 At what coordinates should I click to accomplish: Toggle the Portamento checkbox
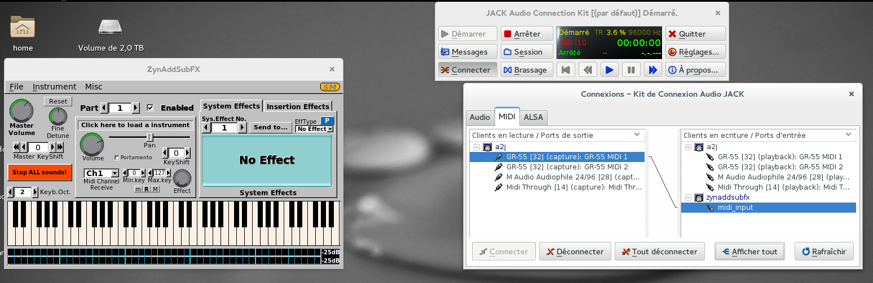pos(116,158)
